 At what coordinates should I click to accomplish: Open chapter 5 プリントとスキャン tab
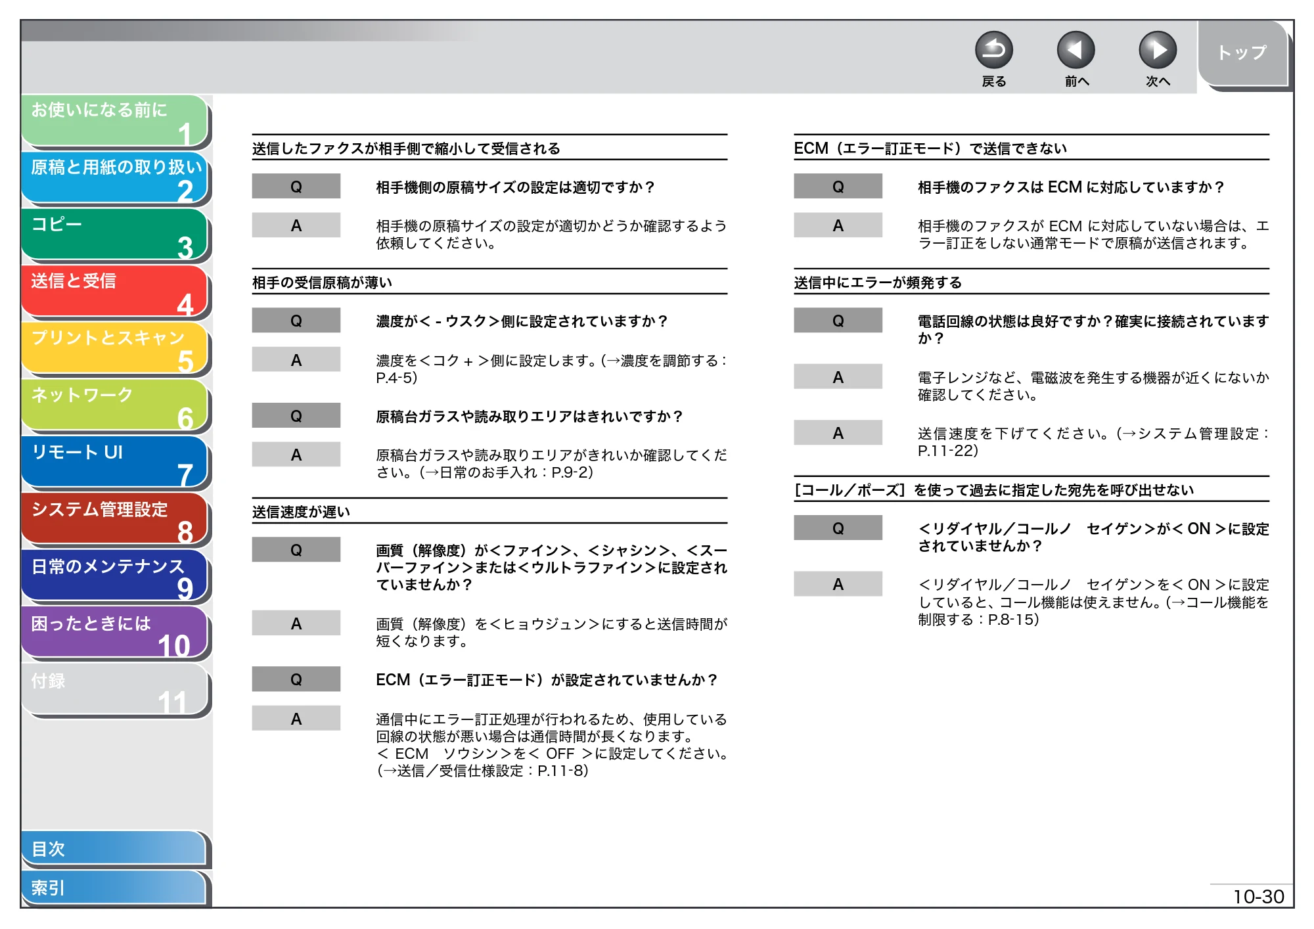tap(115, 349)
